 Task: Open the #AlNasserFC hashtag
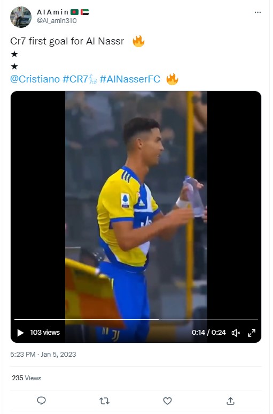coord(130,79)
